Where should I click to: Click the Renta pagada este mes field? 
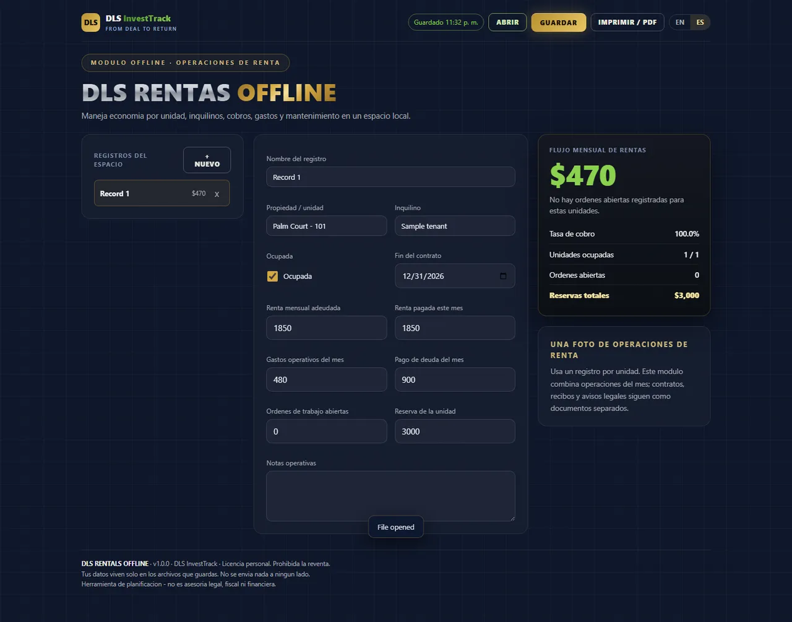click(455, 328)
